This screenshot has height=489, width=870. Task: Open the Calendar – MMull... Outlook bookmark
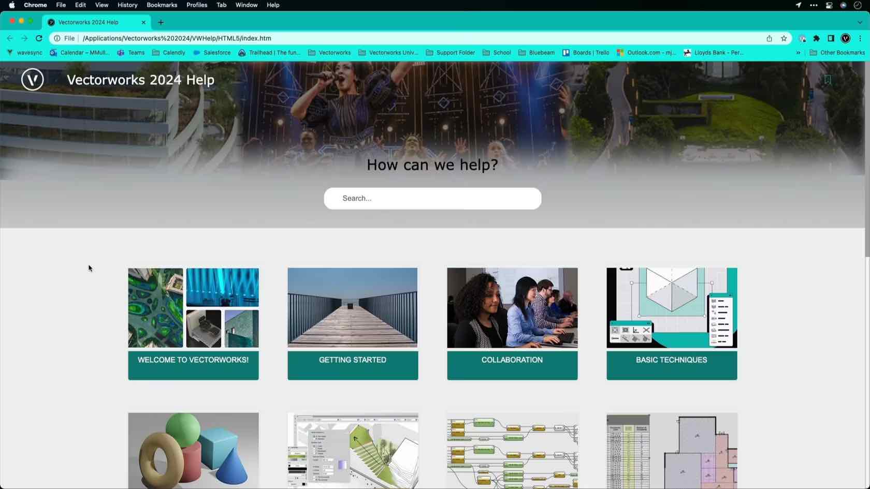[80, 53]
